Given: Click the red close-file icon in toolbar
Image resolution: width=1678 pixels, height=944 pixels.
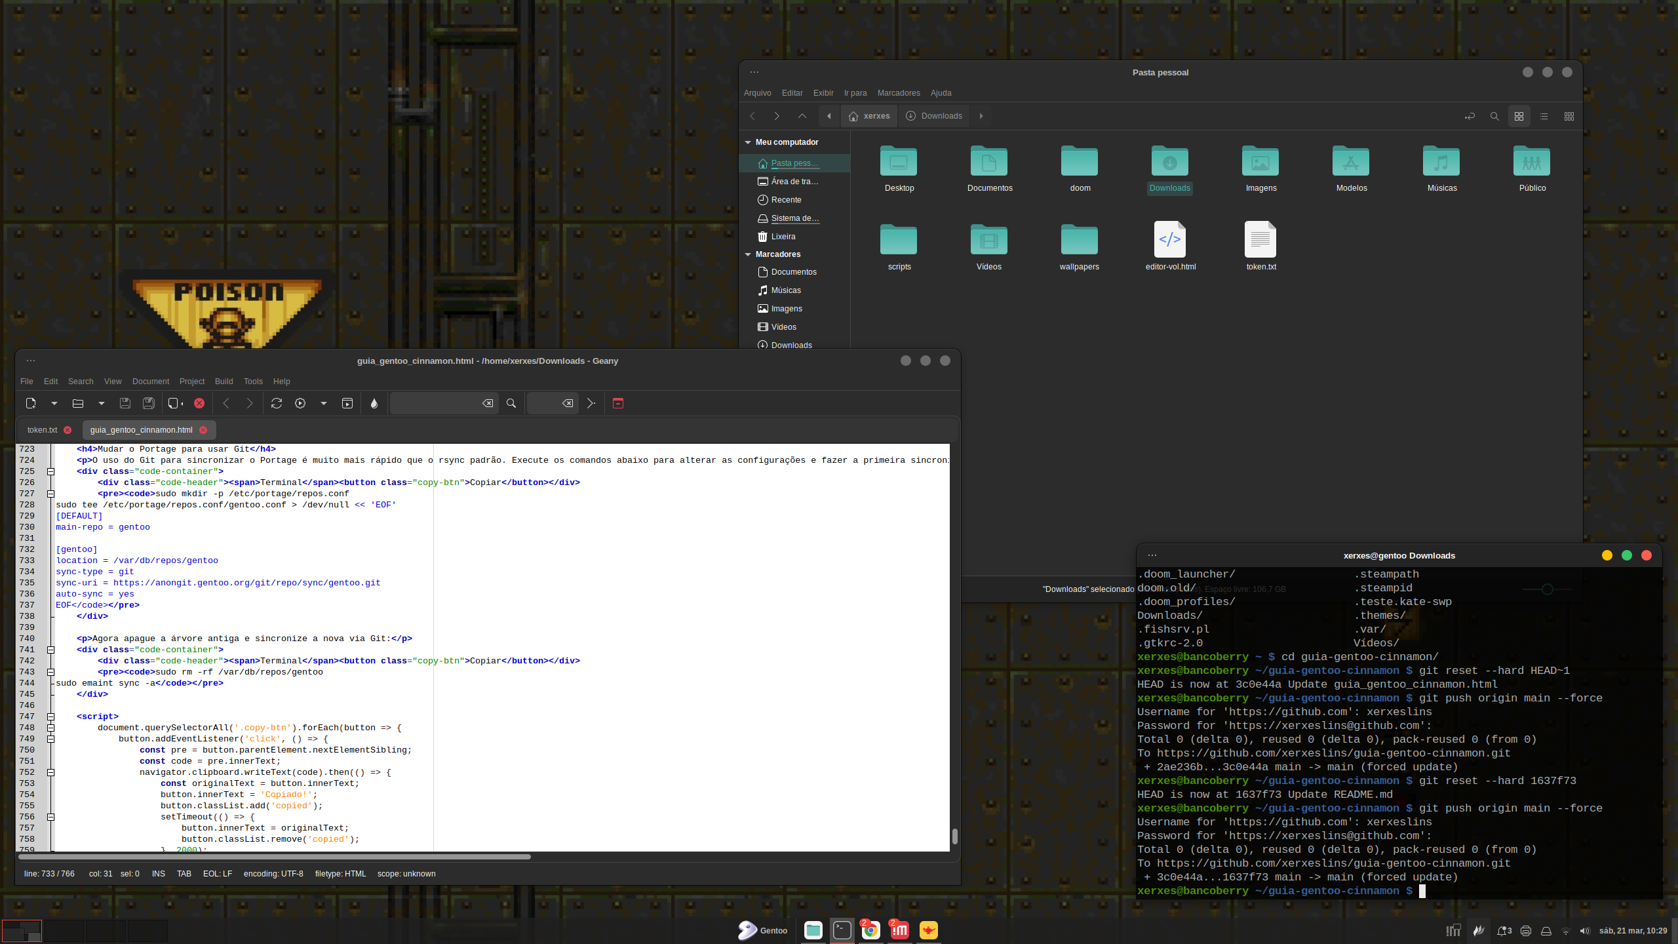Looking at the screenshot, I should click(x=199, y=403).
